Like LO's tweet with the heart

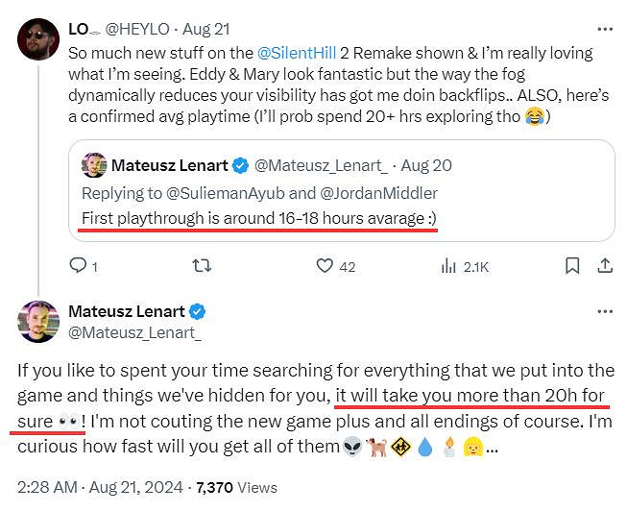pyautogui.click(x=325, y=265)
